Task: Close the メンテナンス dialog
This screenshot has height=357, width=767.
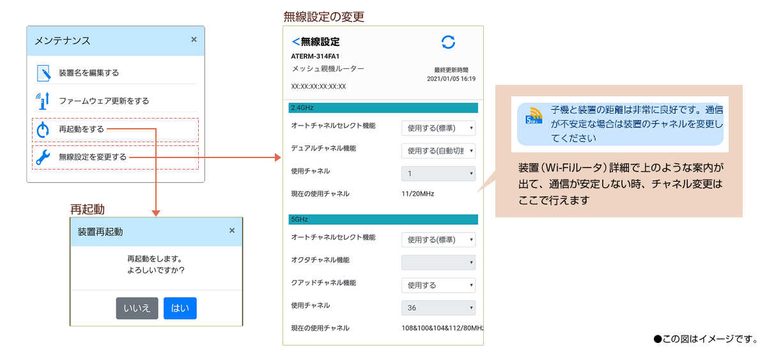Action: pos(194,40)
